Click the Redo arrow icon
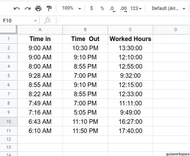The image size is (190, 156). (28, 8)
